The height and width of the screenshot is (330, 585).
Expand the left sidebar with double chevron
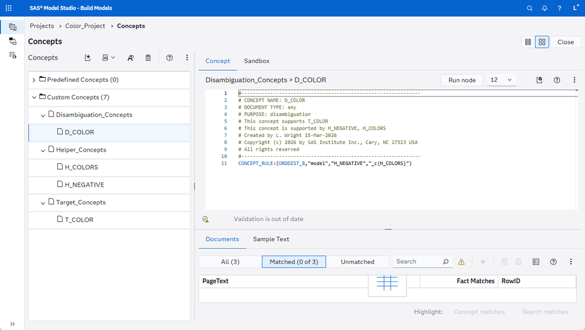coord(12,324)
